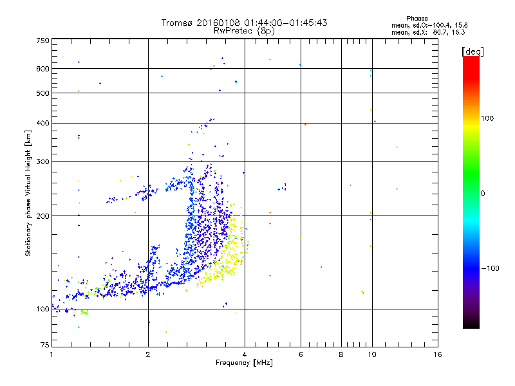Click the y-axis tick label '600'

click(x=42, y=69)
